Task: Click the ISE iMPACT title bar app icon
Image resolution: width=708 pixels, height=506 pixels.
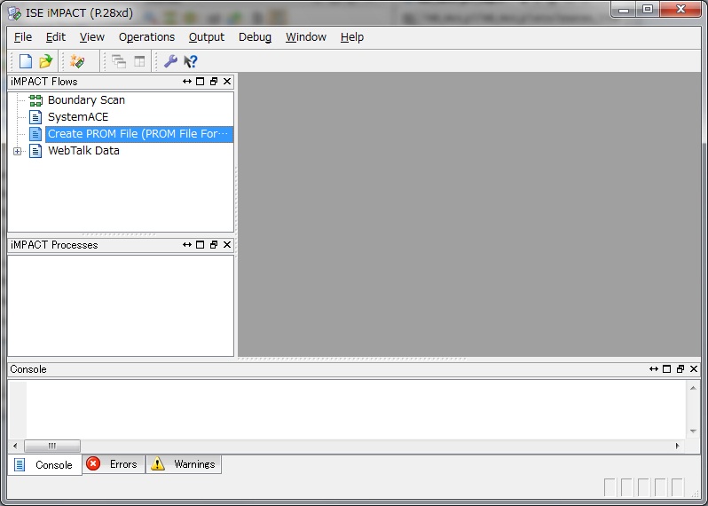Action: tap(14, 13)
